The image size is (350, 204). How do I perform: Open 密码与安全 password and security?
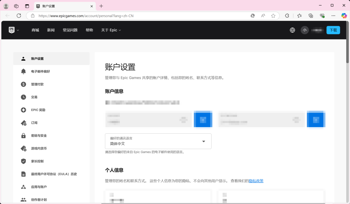pos(39,136)
